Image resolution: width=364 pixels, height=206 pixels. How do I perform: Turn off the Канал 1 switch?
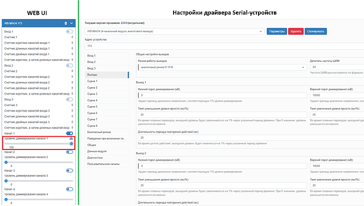pos(70,134)
